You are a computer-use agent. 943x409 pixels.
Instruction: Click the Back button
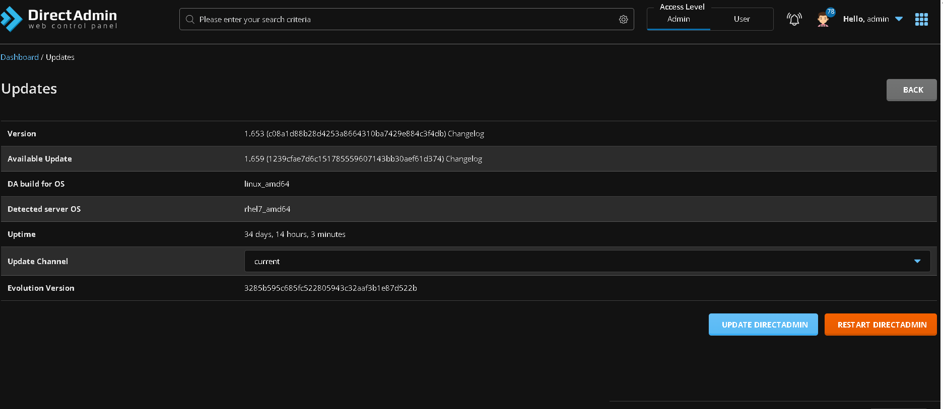911,90
